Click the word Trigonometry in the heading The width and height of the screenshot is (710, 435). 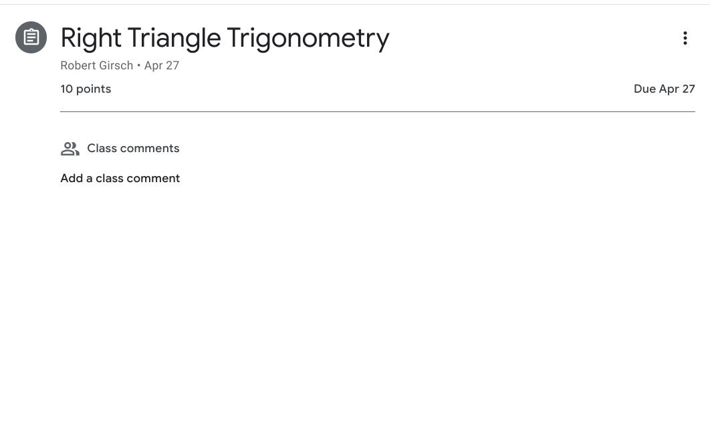(308, 38)
